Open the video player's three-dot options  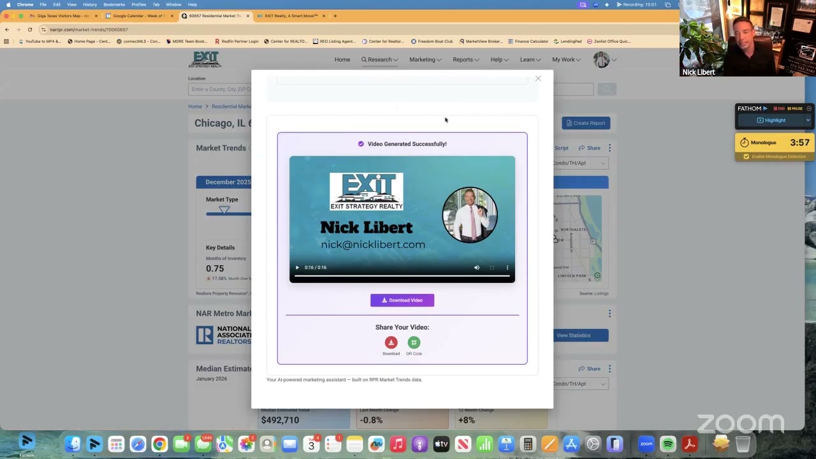[x=507, y=268]
